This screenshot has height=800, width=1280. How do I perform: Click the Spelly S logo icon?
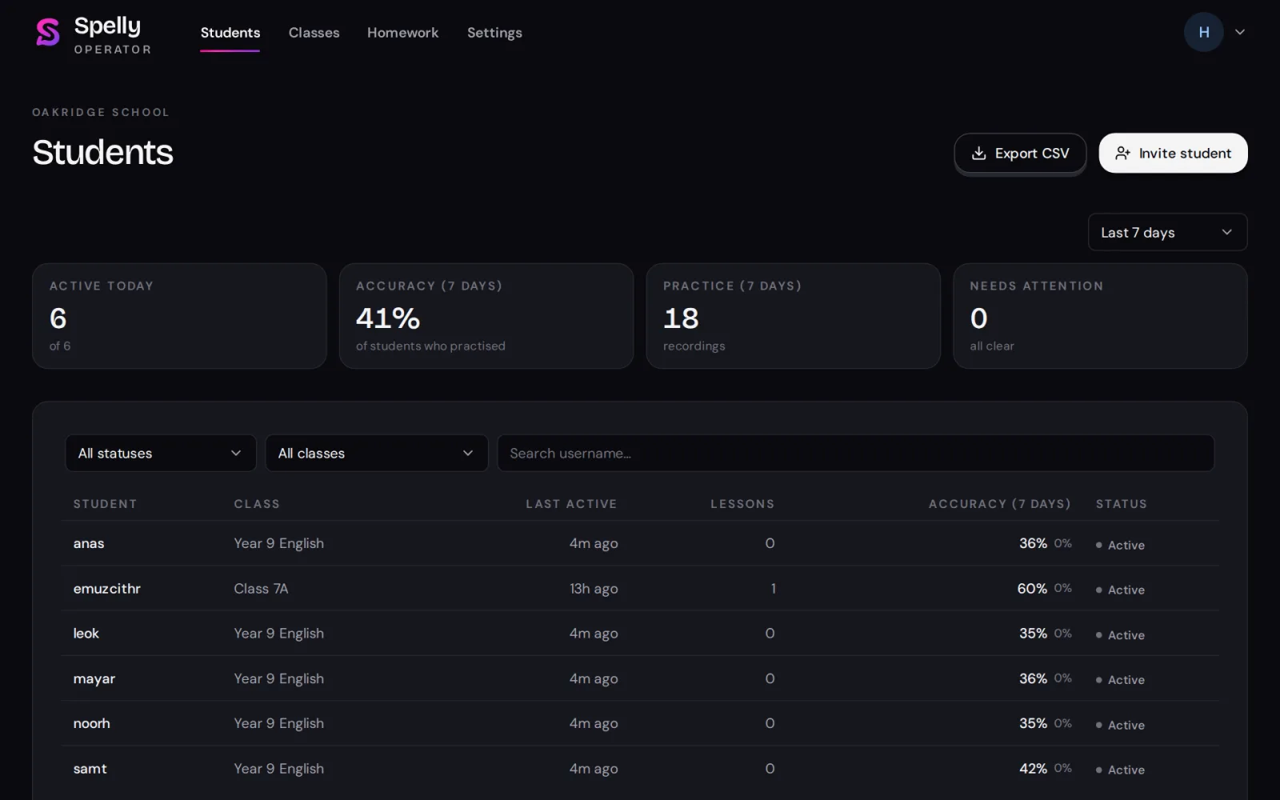coord(48,33)
